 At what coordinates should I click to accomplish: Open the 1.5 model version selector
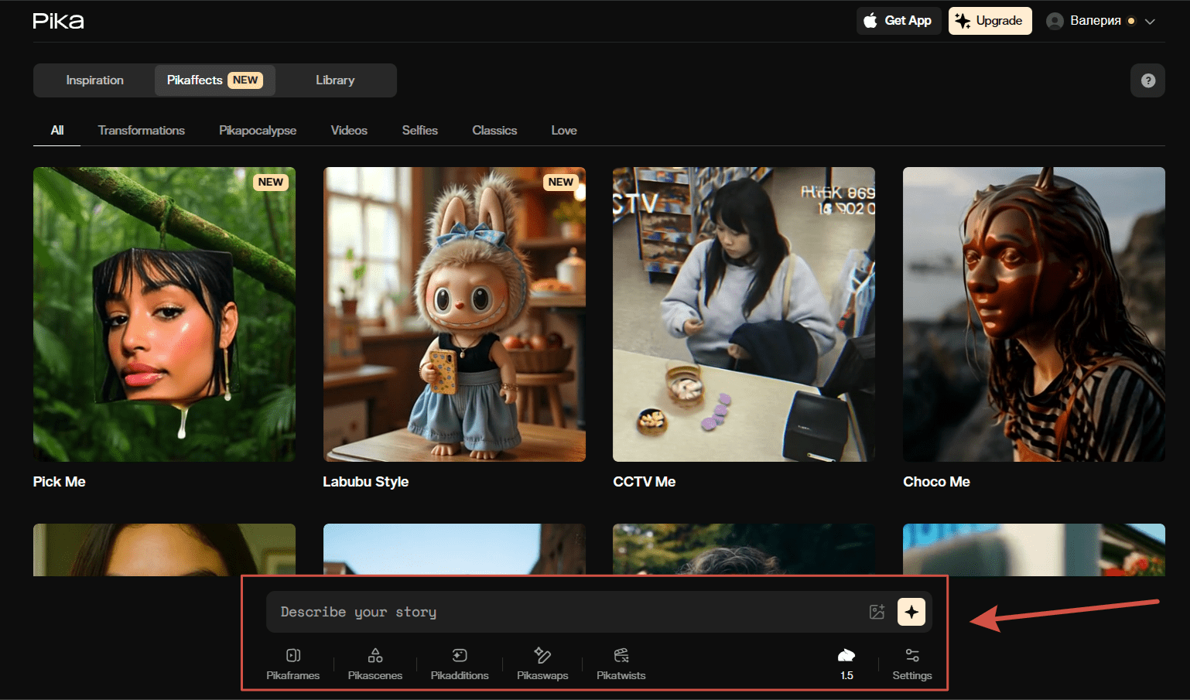pos(846,664)
